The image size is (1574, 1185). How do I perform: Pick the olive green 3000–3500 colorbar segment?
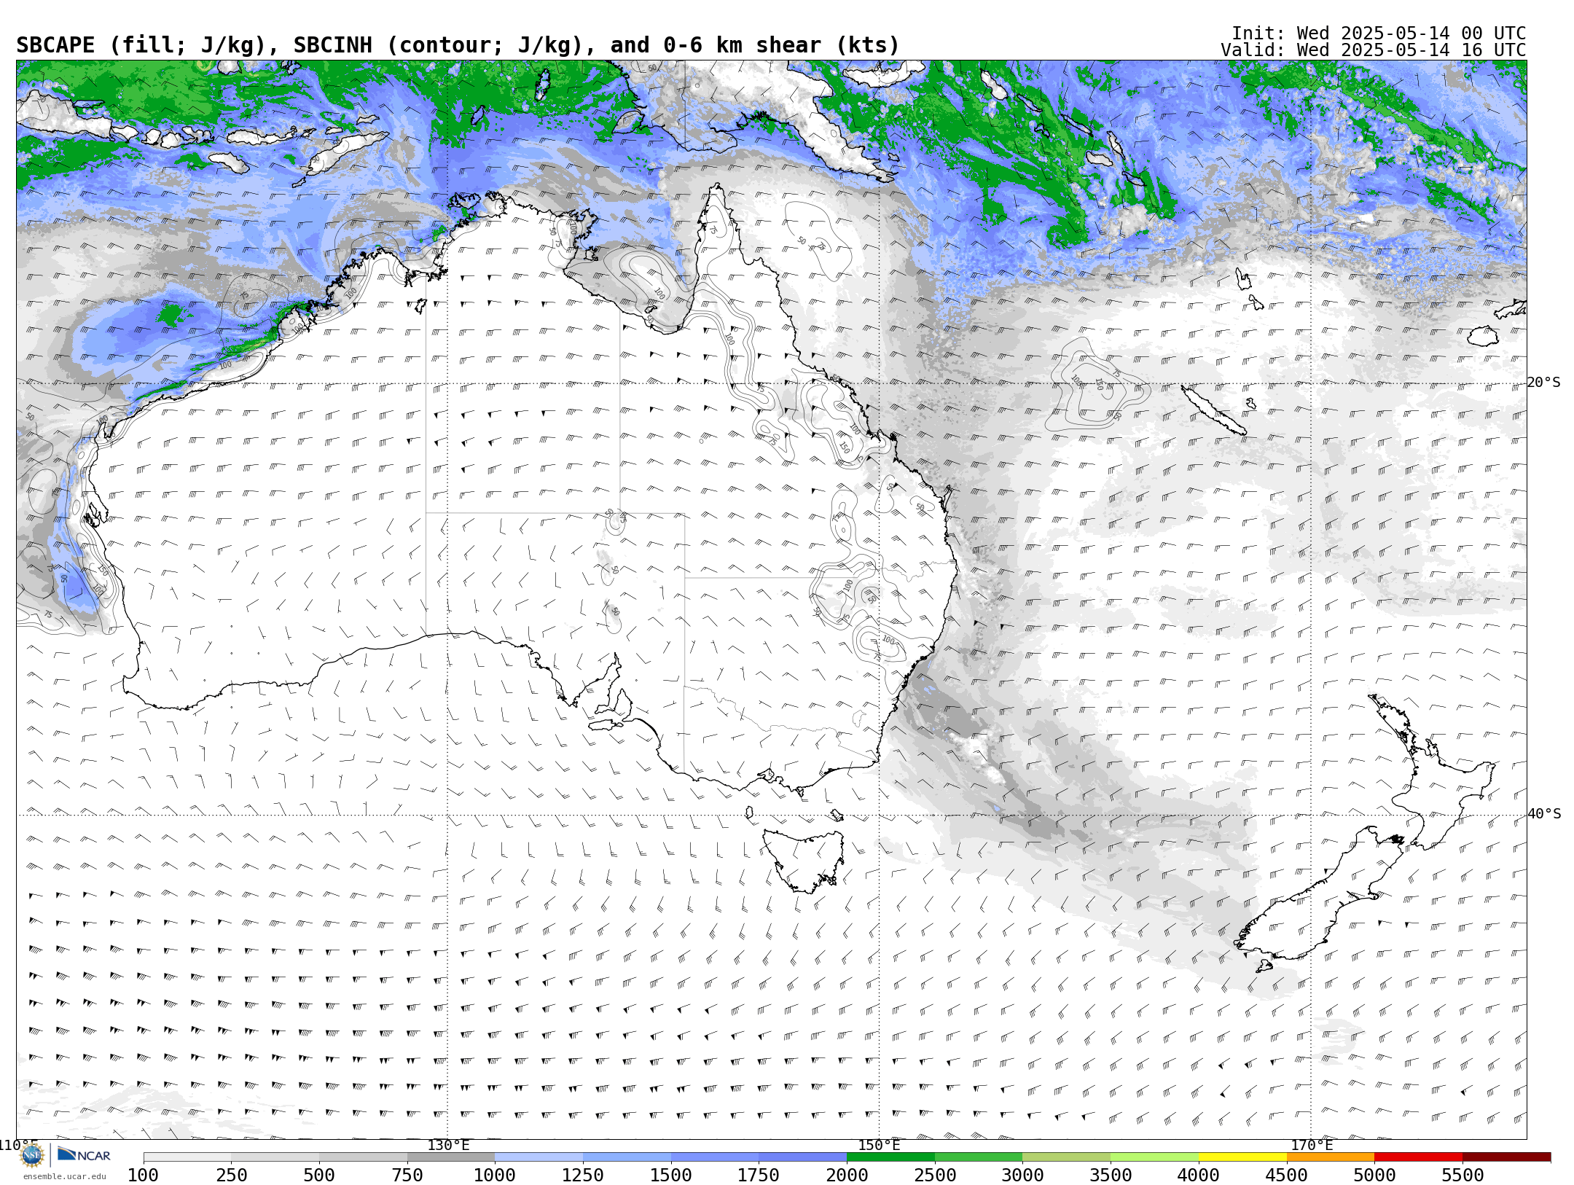tap(1067, 1157)
